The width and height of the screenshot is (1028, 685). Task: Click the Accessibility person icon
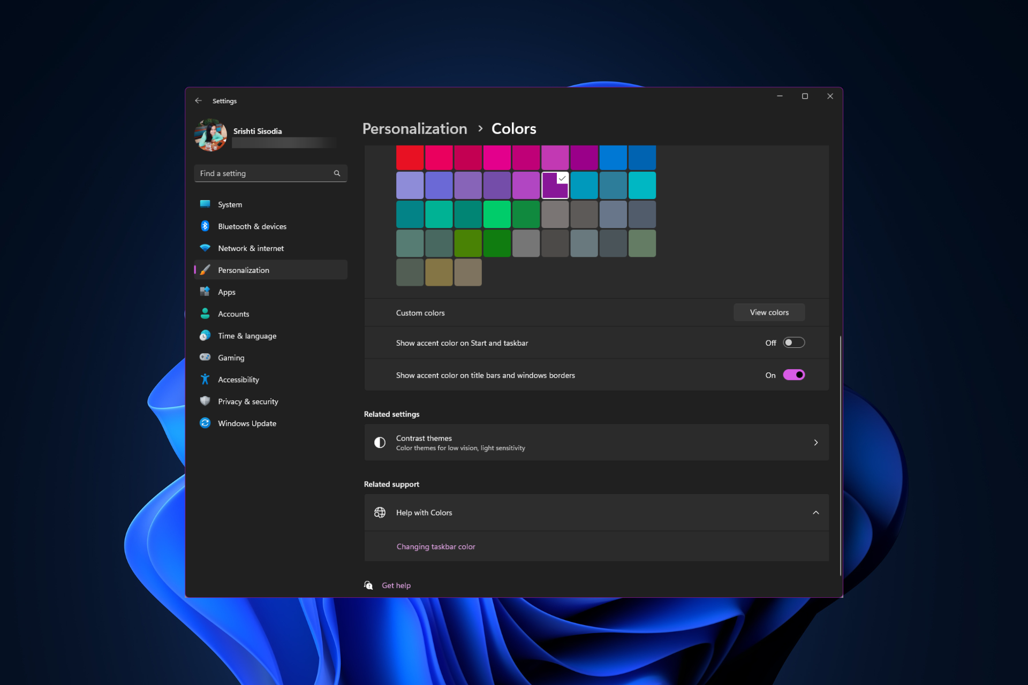(206, 379)
